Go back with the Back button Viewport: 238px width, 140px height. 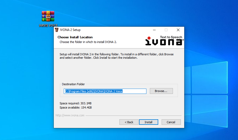(x=129, y=122)
